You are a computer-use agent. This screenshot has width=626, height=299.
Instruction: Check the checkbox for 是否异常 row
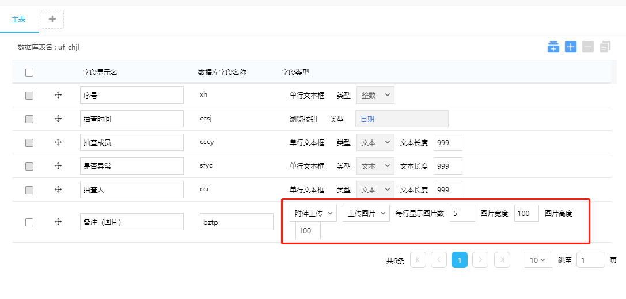pos(29,166)
